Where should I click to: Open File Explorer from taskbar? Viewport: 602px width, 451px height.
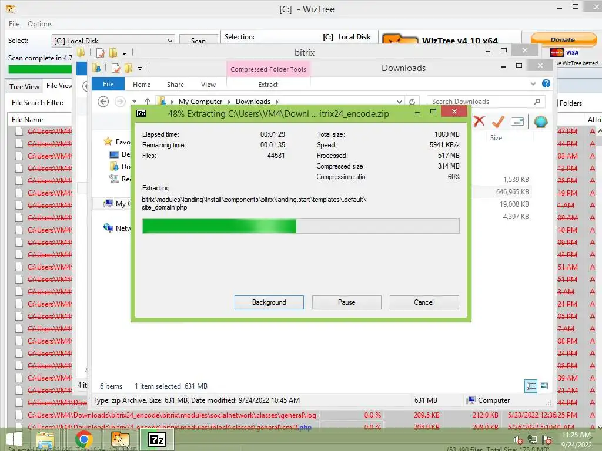[x=45, y=439]
